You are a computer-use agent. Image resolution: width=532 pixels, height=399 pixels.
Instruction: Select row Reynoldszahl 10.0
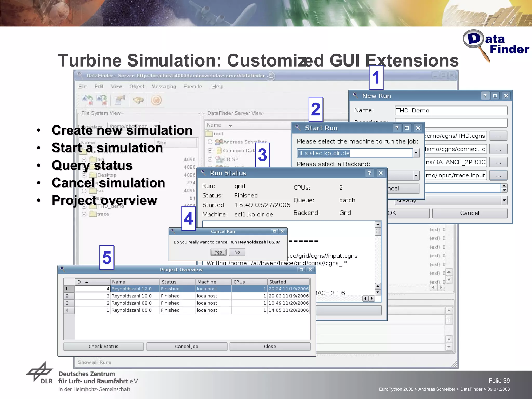(187, 296)
